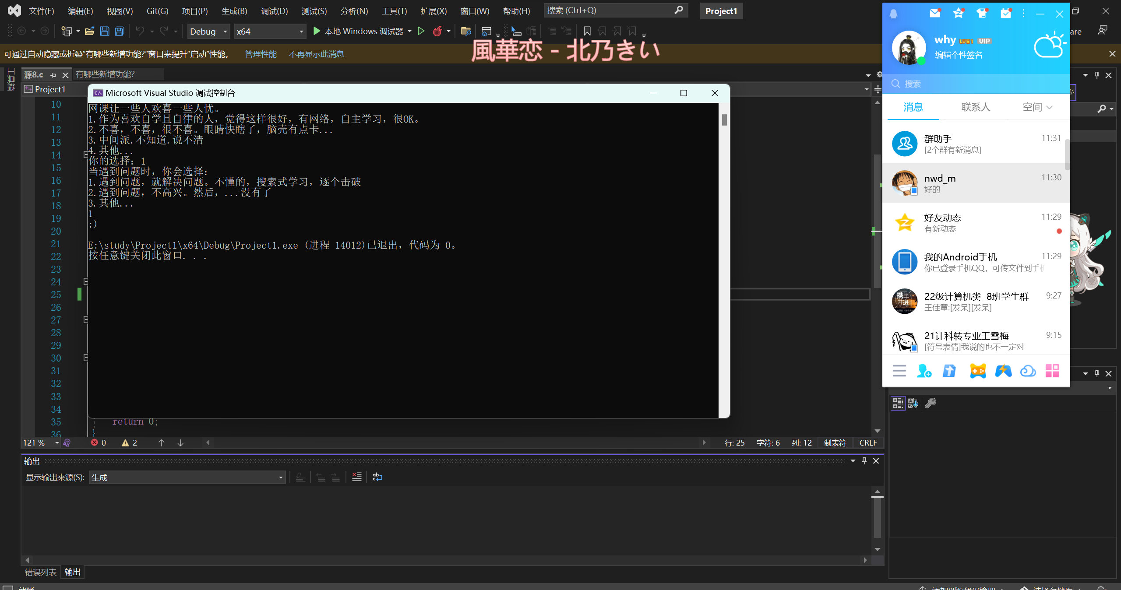Screen dimensions: 1121x590
Task: Switch to the 联系人 tab in QQ
Action: (976, 107)
